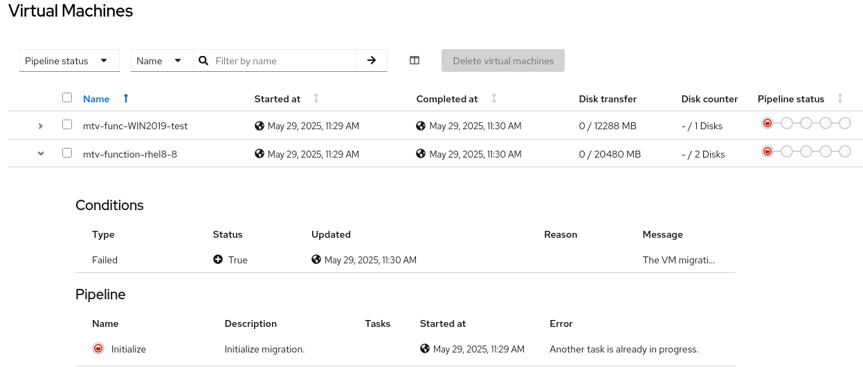Click the Completed at sort icon
The height and width of the screenshot is (367, 863).
click(x=494, y=99)
